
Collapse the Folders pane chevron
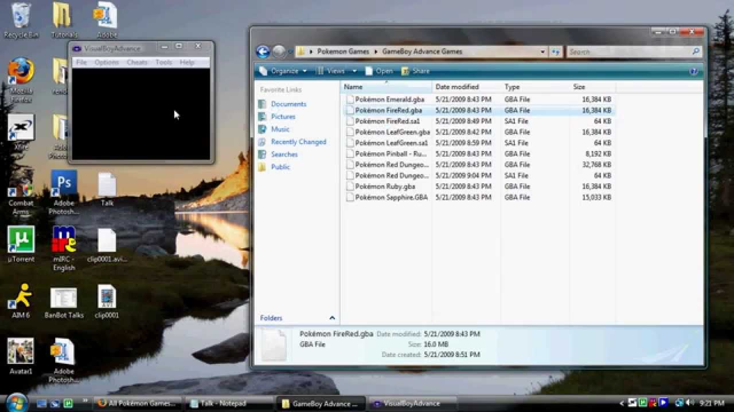(x=332, y=318)
